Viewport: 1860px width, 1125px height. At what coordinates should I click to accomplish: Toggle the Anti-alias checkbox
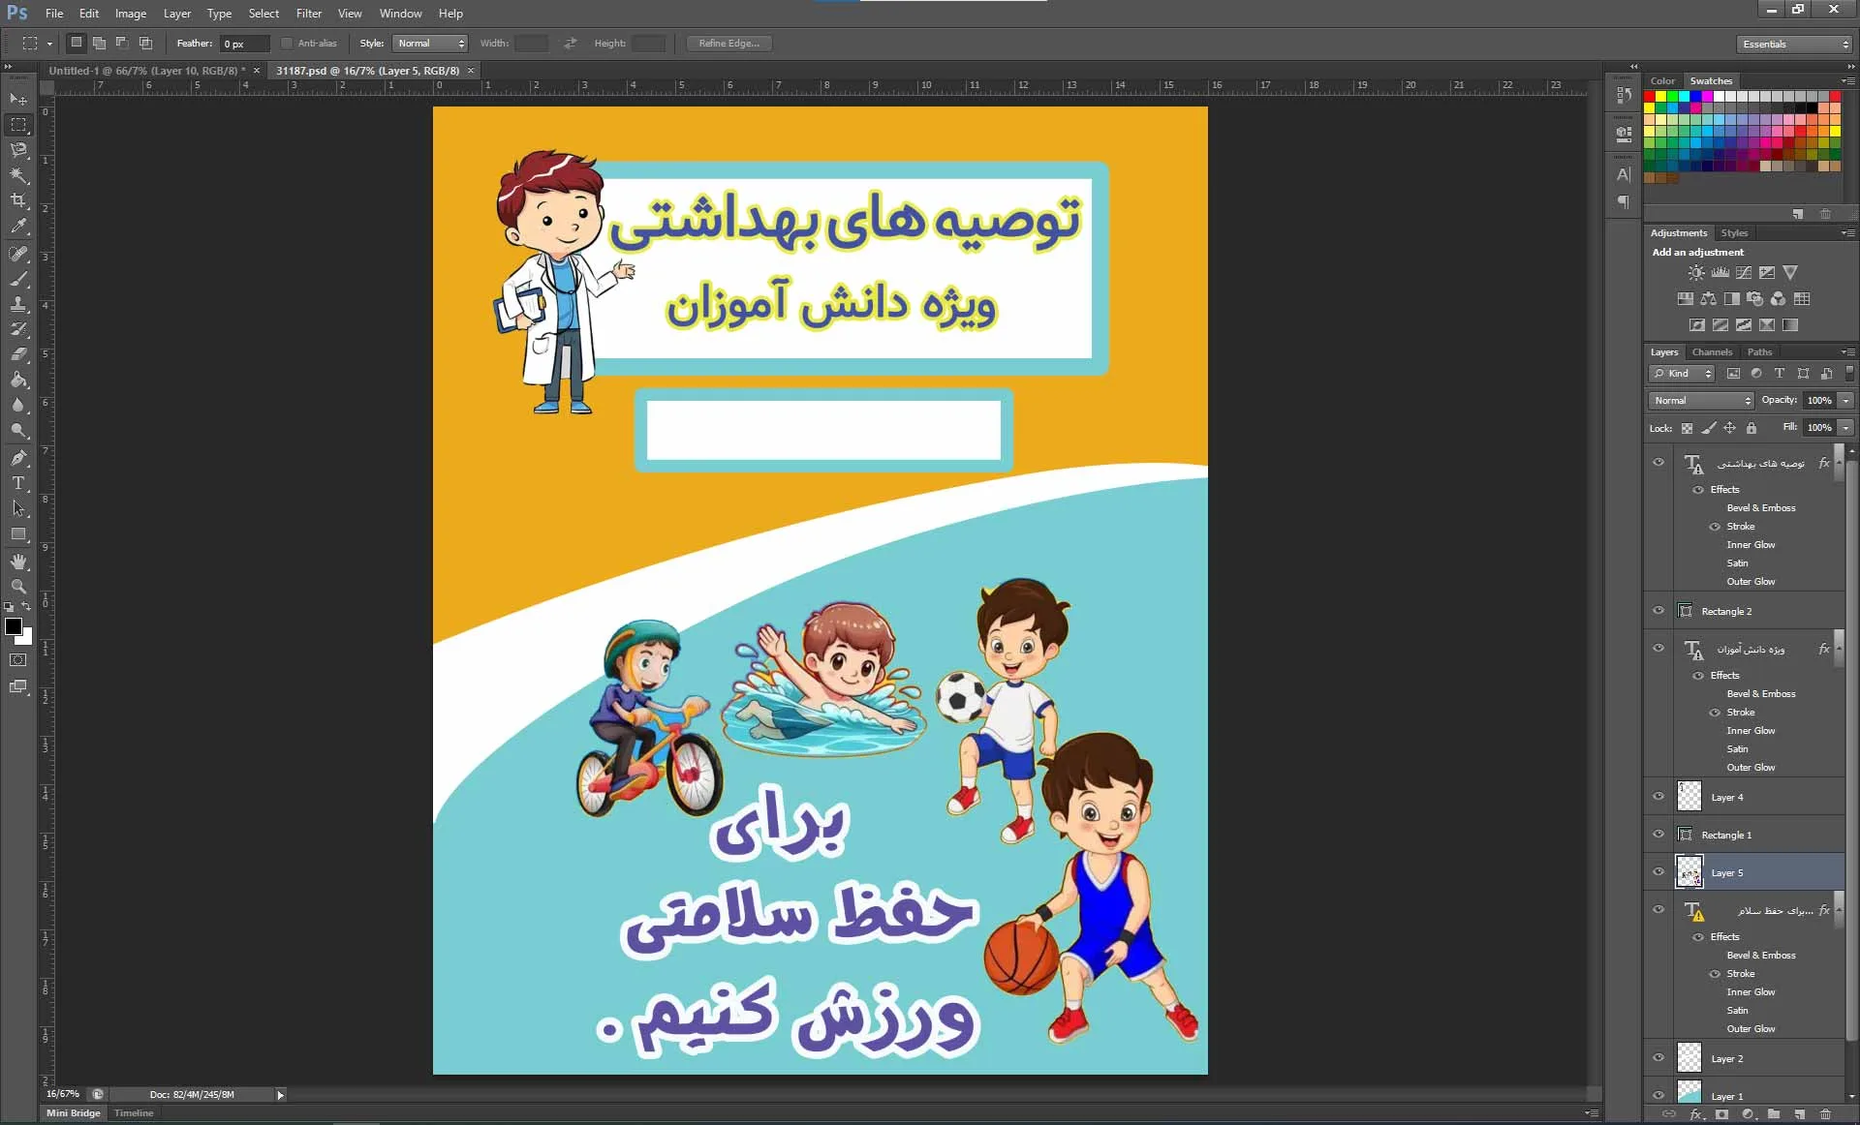[287, 44]
